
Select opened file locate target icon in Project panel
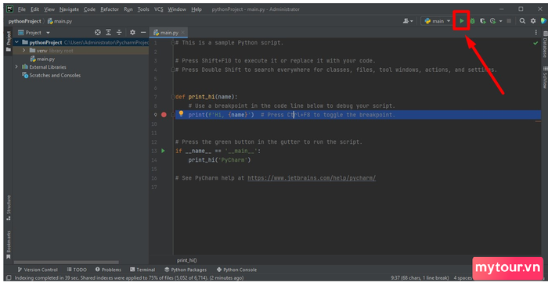98,33
